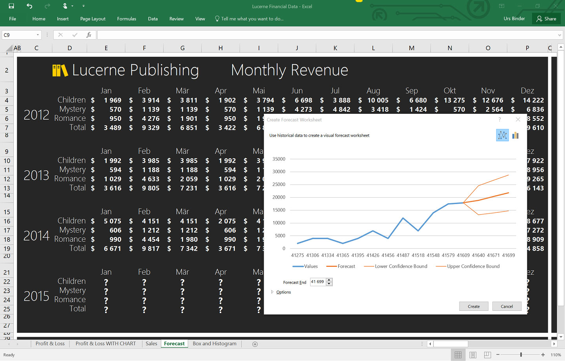Click the Name Box showing C9
The image size is (565, 361).
(19, 35)
